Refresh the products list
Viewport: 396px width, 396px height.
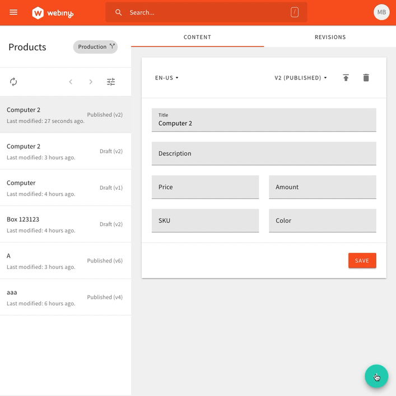(x=13, y=82)
